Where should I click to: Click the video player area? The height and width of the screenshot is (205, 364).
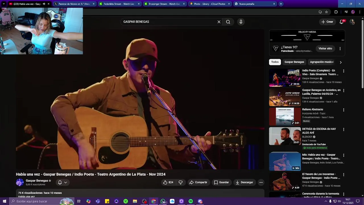[x=140, y=99]
